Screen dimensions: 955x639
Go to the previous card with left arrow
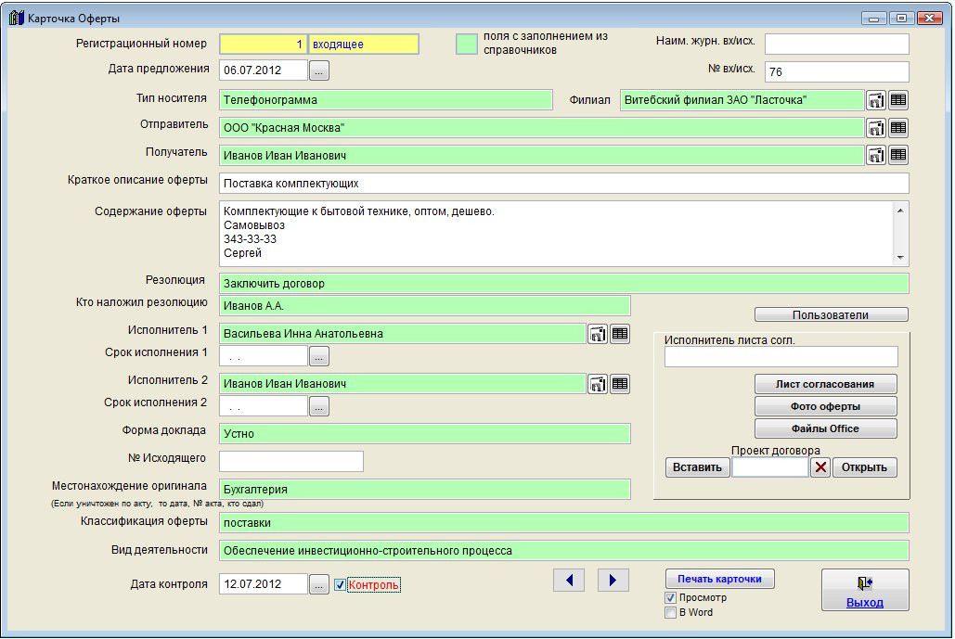569,581
